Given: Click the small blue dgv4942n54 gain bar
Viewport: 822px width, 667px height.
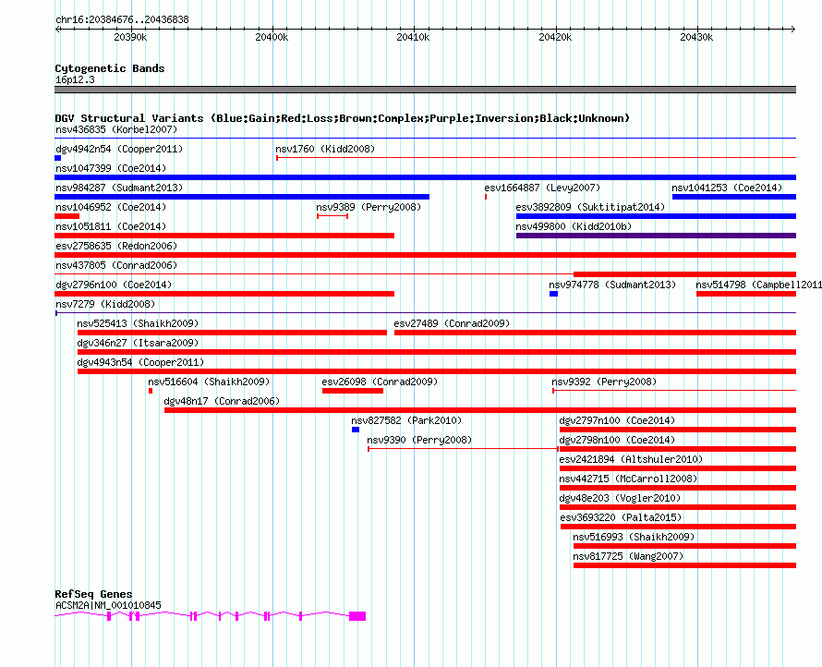Looking at the screenshot, I should click(x=57, y=158).
